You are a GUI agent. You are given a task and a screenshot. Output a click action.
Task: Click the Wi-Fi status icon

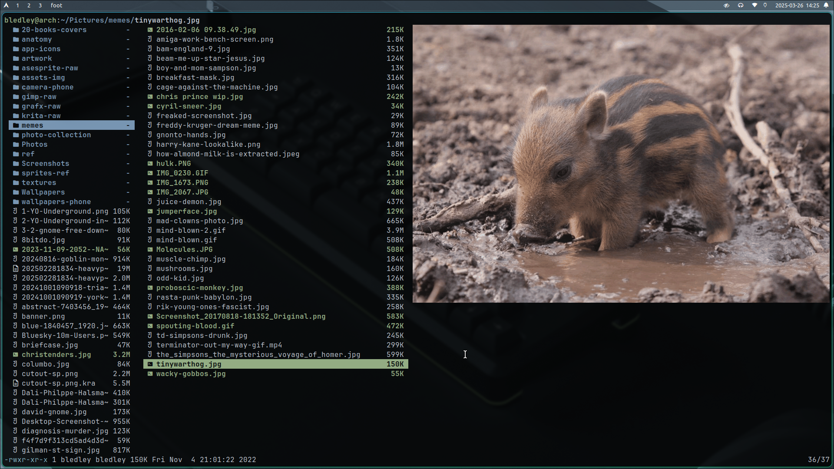tap(755, 5)
